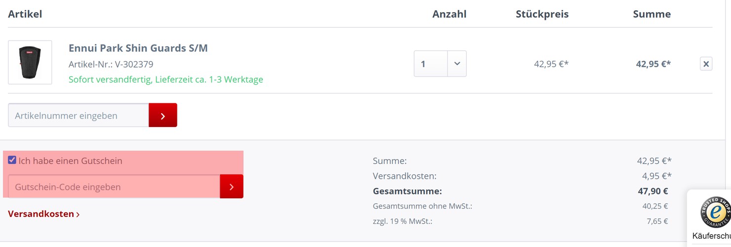Viewport: 731px width, 247px height.
Task: Click the Stückpreis column header
Action: 542,14
